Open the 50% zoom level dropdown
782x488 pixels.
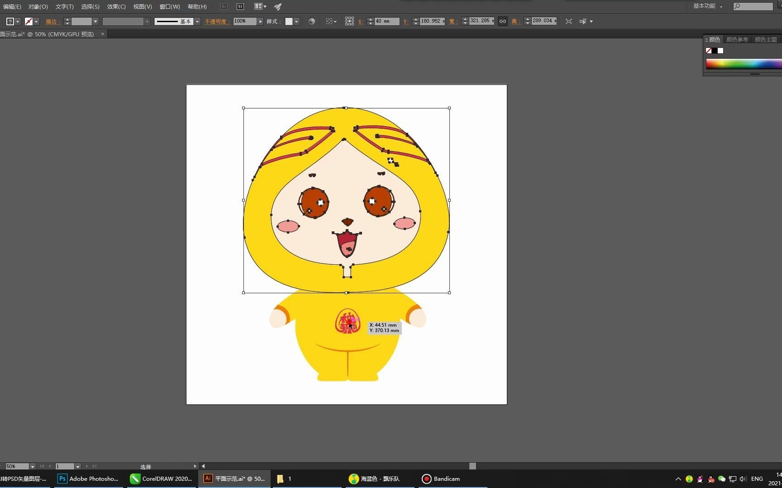point(32,466)
